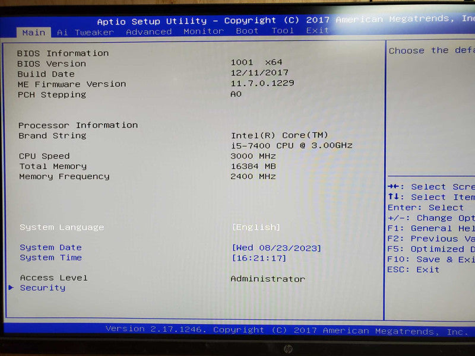Click the ME Firmware Version label
This screenshot has width=475, height=356.
[x=72, y=84]
